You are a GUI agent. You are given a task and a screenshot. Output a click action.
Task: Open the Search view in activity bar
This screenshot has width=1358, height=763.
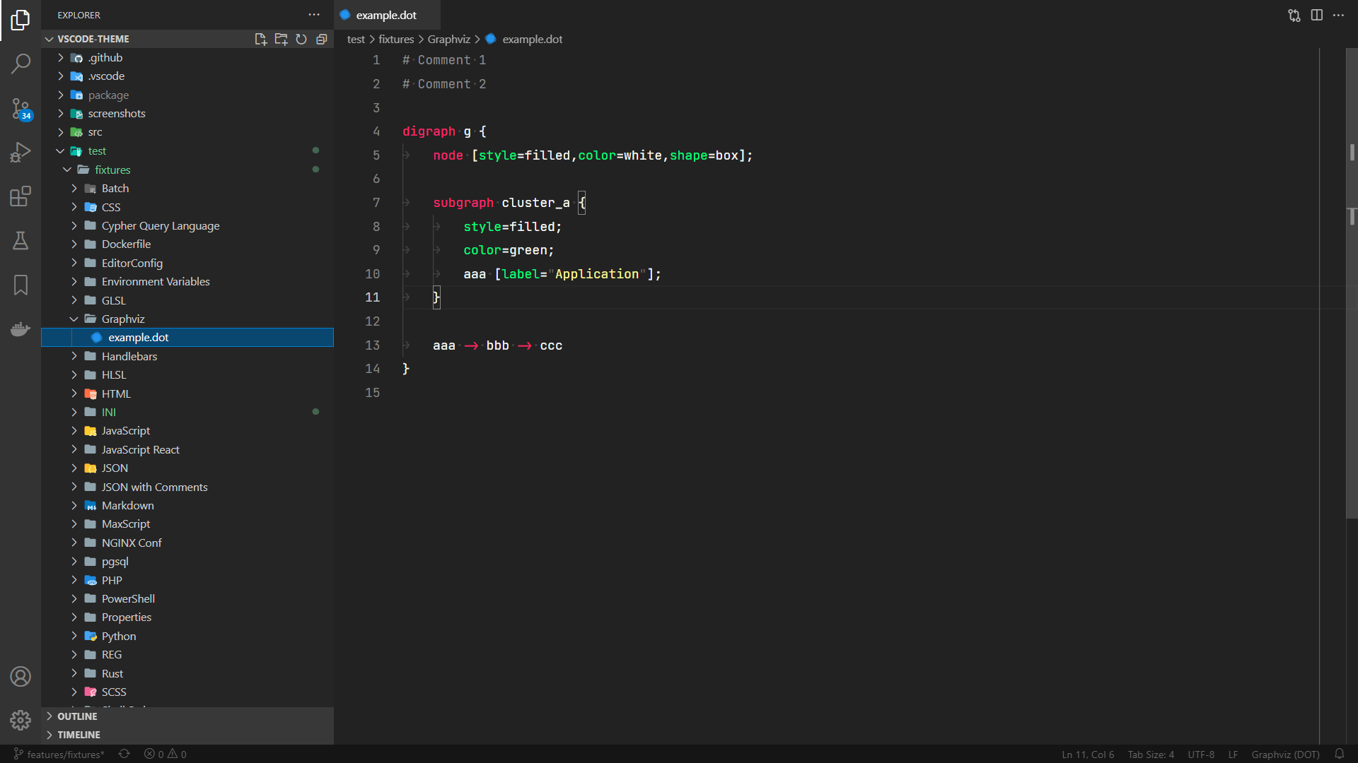click(21, 64)
